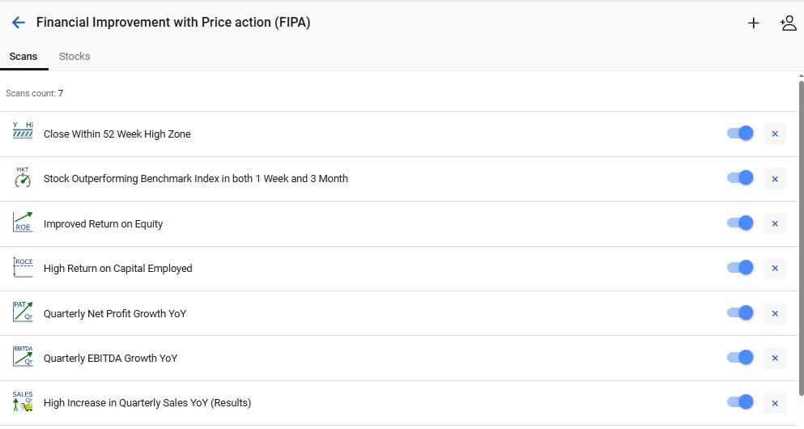Click the 52 Week High Zone icon
The image size is (804, 429).
click(23, 130)
